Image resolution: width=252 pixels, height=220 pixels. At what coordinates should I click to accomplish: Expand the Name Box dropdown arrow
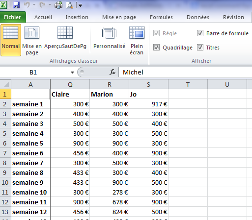tap(72, 72)
